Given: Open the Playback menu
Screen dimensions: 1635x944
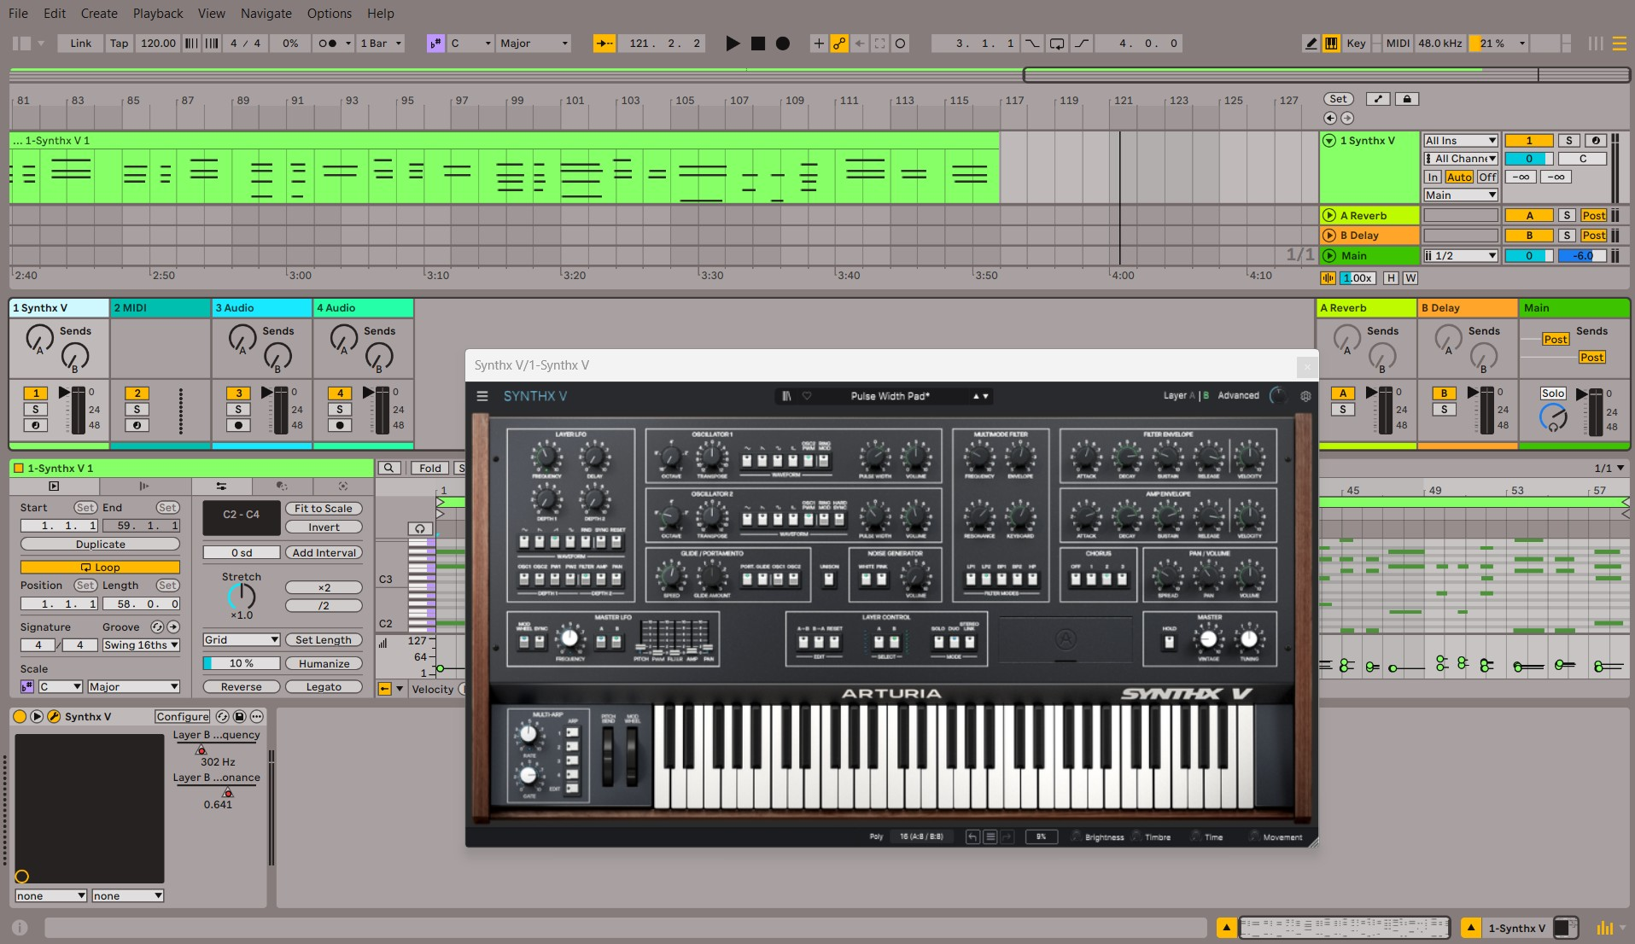Looking at the screenshot, I should pyautogui.click(x=158, y=14).
